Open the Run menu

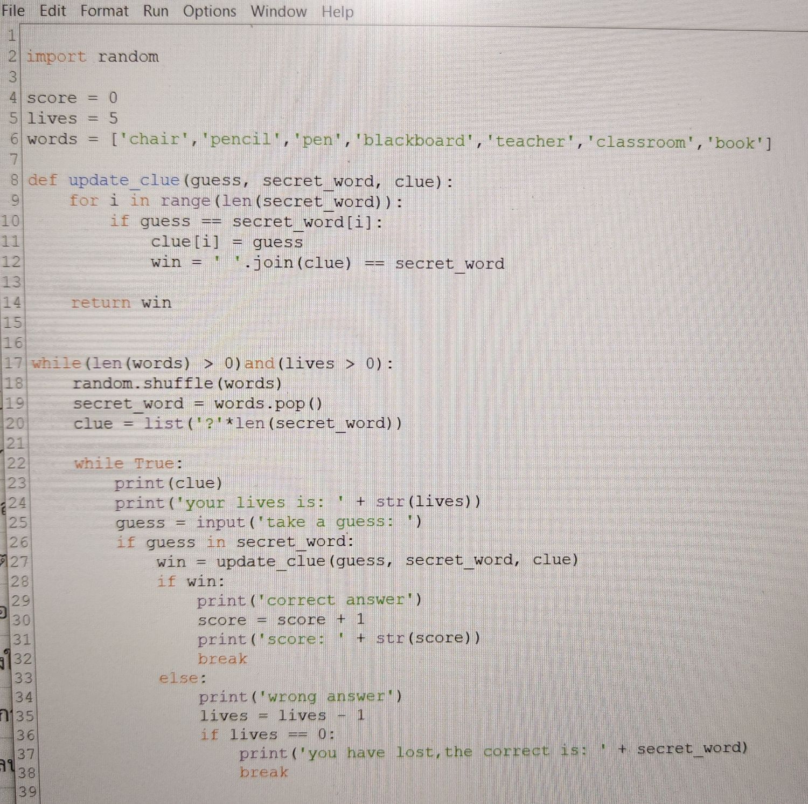point(156,11)
